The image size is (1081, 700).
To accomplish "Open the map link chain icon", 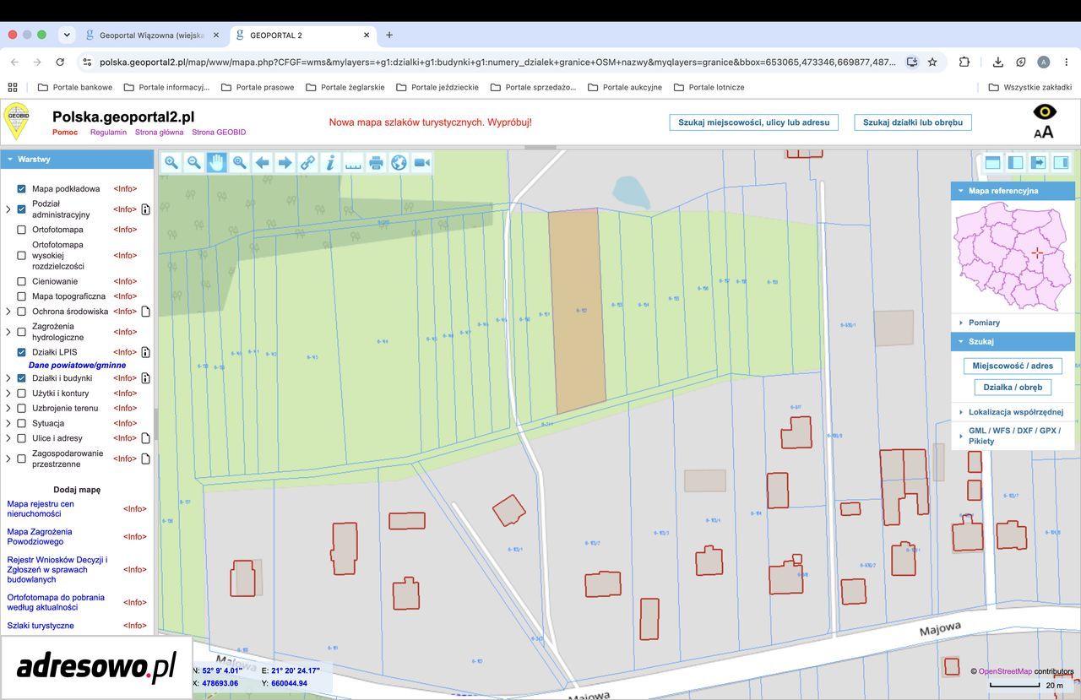I will pos(308,163).
